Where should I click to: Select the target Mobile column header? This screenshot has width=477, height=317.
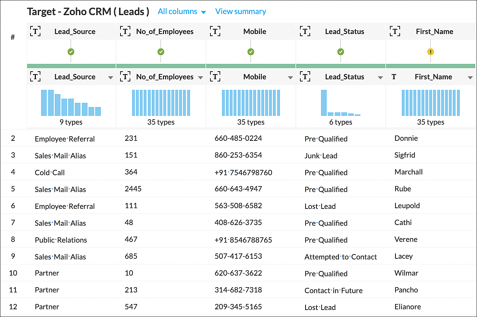pos(255,32)
